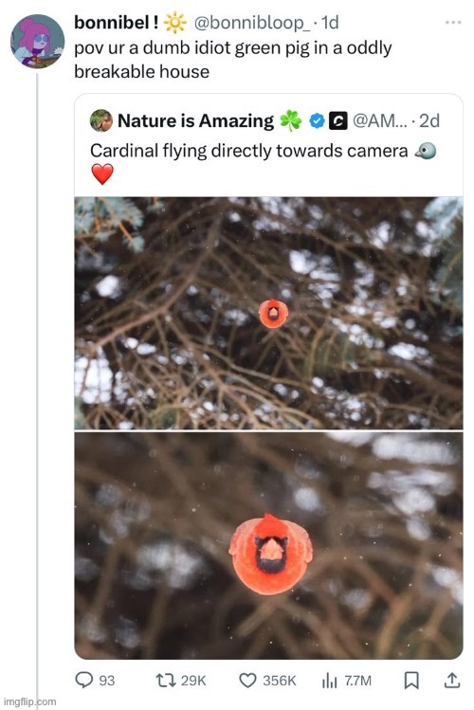Click the 2d timestamp on quoted tweet
Screen dimensions: 474x710
coord(429,121)
